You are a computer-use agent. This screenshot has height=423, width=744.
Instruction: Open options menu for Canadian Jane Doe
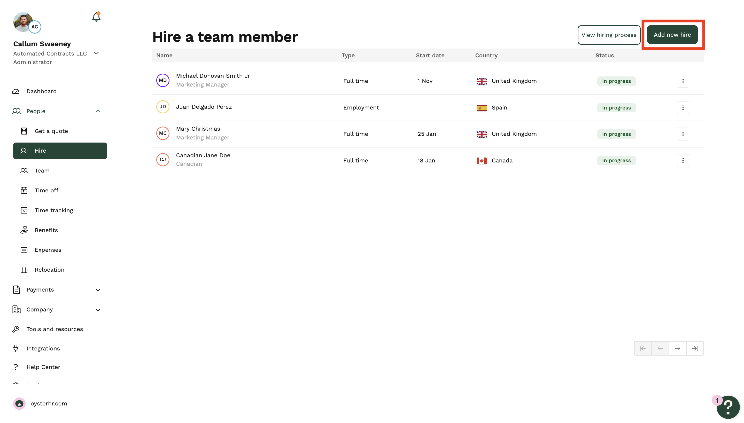tap(683, 160)
